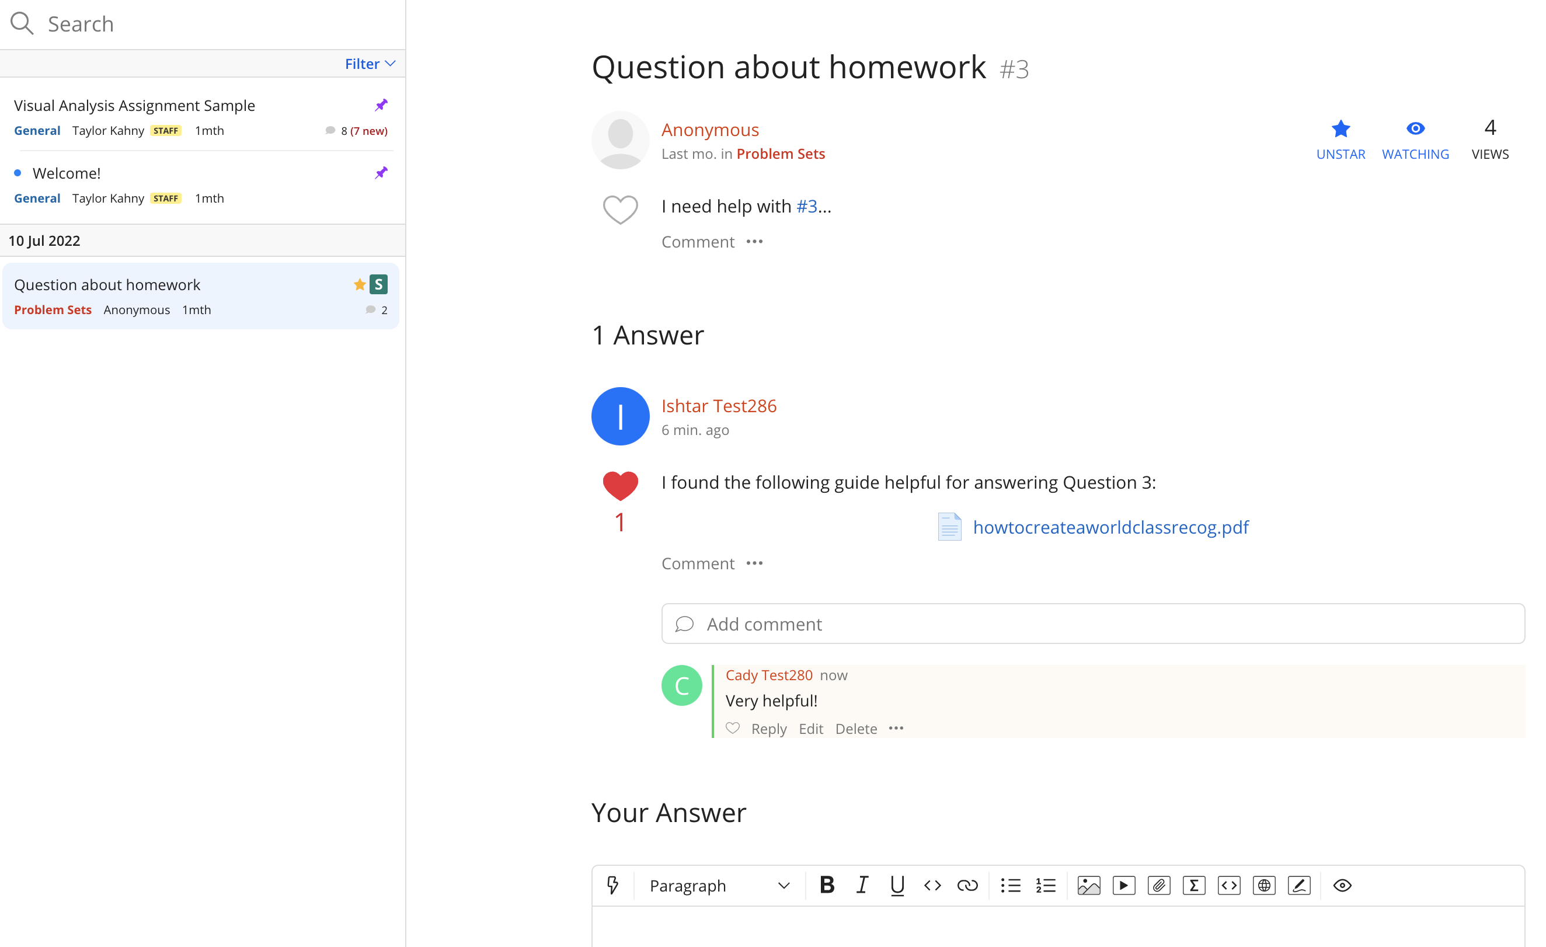Open howtocreateaworldclassrecog.pdf attachment link
The width and height of the screenshot is (1546, 947).
[1110, 527]
